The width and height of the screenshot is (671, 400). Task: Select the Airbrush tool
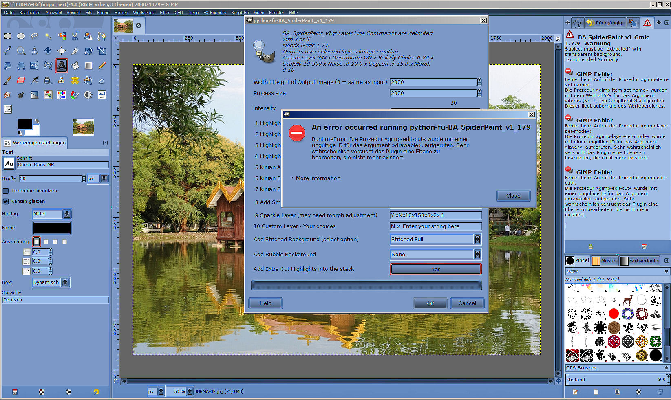[x=35, y=80]
